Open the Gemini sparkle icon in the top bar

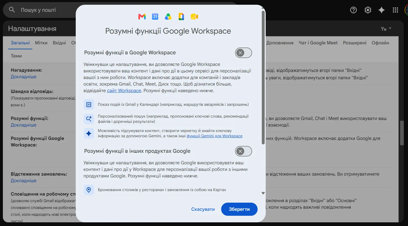tap(382, 10)
